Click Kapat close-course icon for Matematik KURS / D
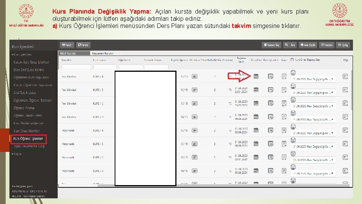The width and height of the screenshot is (362, 204). pyautogui.click(x=284, y=171)
